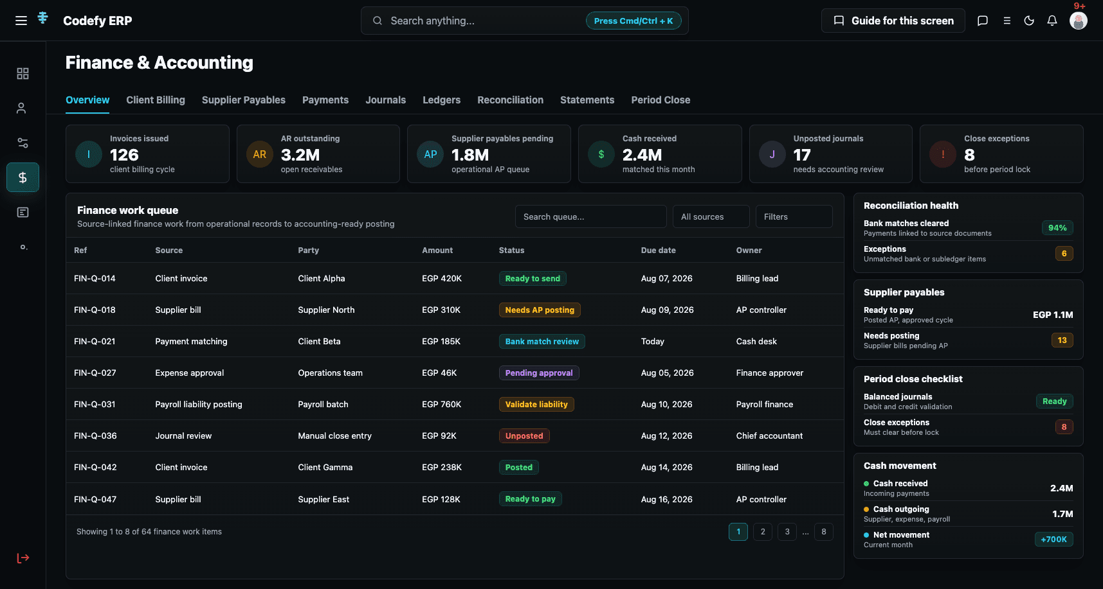Click the FIN-Q-031 reference
The image size is (1103, 589).
pyautogui.click(x=95, y=404)
